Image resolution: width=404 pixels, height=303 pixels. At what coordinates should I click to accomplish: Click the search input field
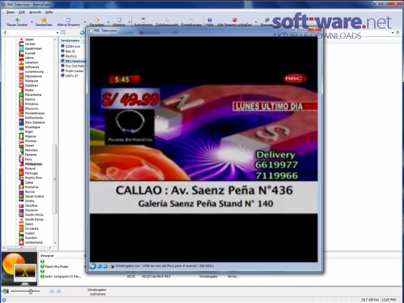tap(31, 33)
